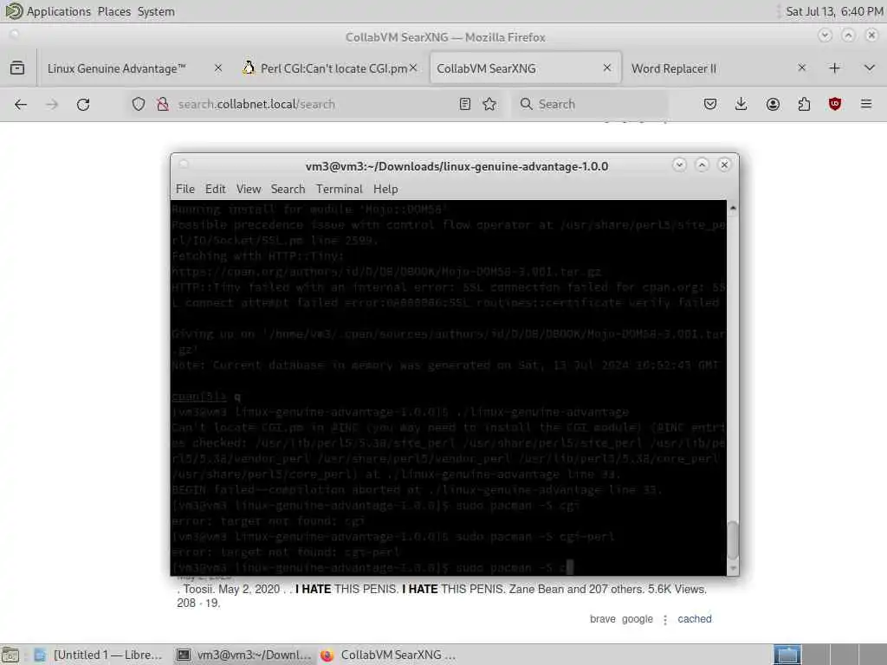Open the Applications menu
The image size is (887, 665).
(49, 11)
